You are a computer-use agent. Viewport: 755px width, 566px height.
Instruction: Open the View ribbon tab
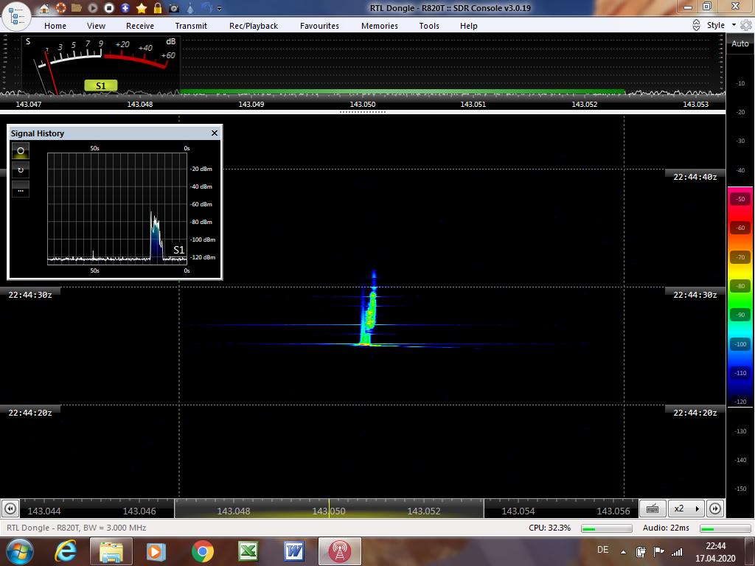(96, 26)
